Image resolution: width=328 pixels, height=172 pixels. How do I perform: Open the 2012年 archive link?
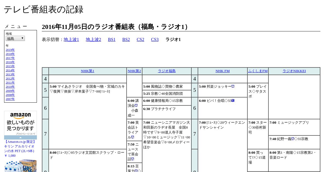(x=10, y=78)
